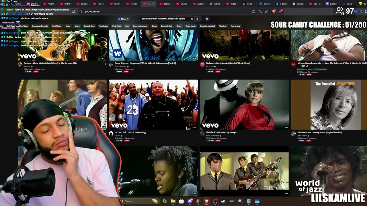Open Take Me Home, Country Roads title
Screen dimensions: 367x206
click(319, 132)
